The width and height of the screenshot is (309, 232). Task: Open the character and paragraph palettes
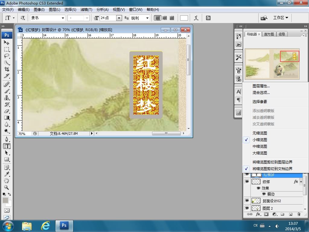coord(208,18)
